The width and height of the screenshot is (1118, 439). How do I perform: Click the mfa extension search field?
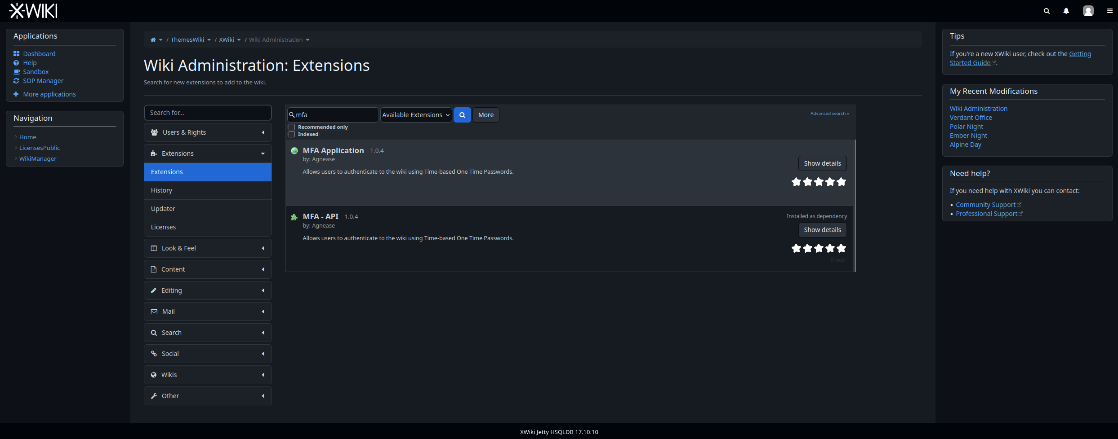[x=333, y=115]
